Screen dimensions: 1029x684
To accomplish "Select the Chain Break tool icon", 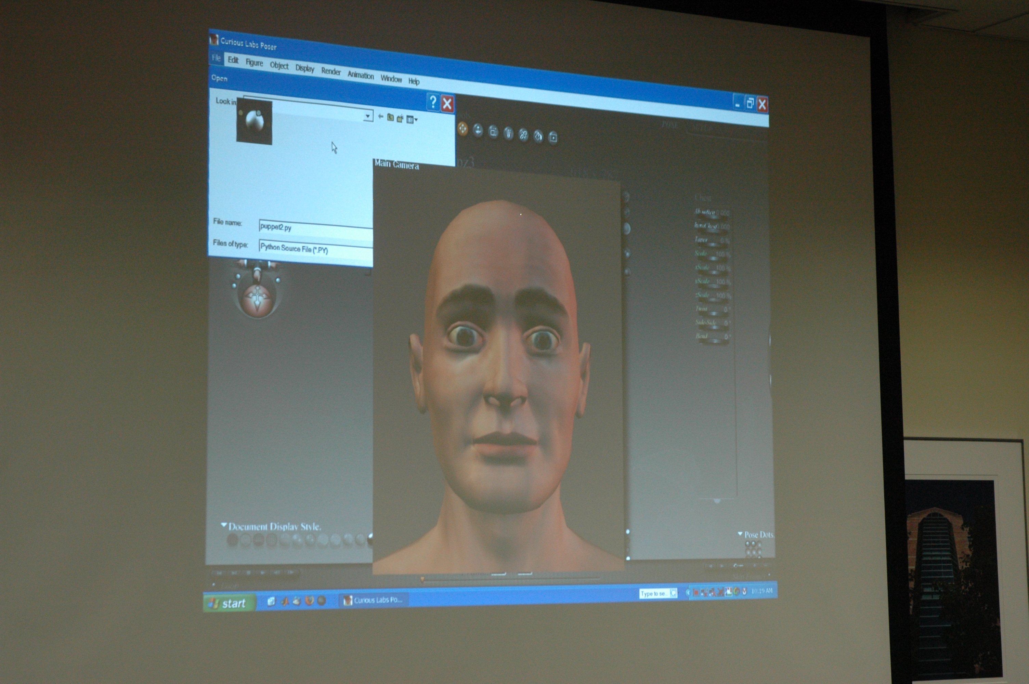I will [x=523, y=135].
